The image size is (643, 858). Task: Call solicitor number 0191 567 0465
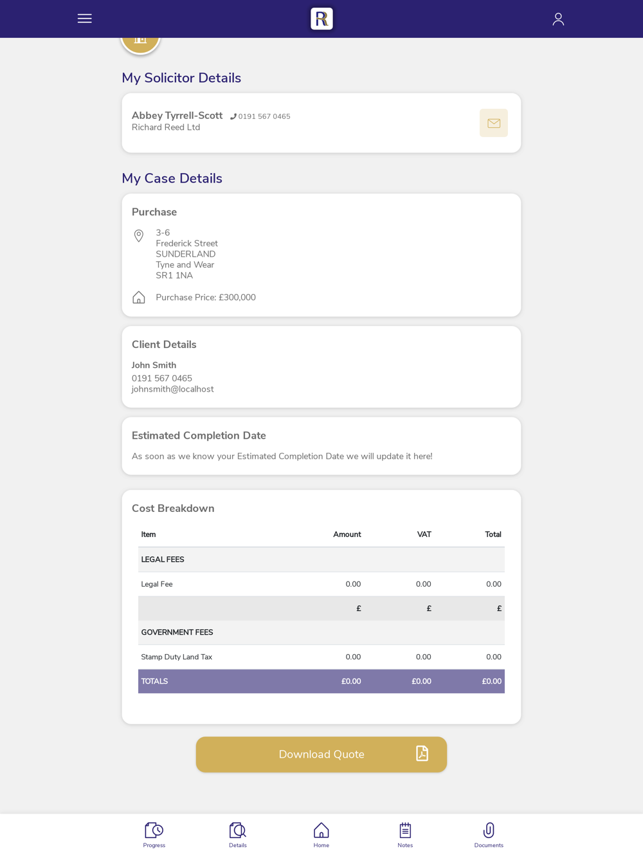click(260, 116)
